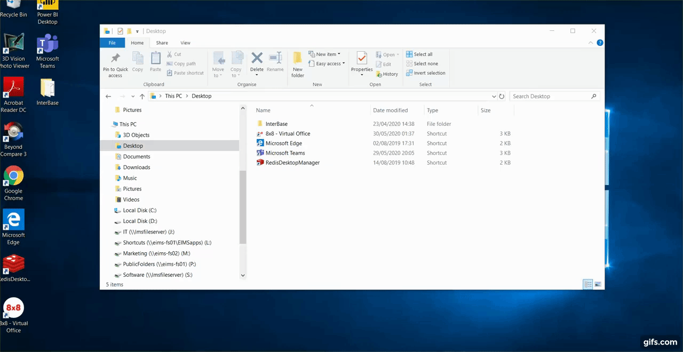Click This PC in address bar breadcrumb
This screenshot has height=352, width=683.
(173, 97)
